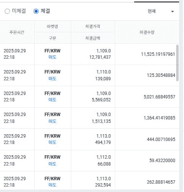Click the 체결금액 column header
Screen dimensions: 184x192
(x=93, y=38)
